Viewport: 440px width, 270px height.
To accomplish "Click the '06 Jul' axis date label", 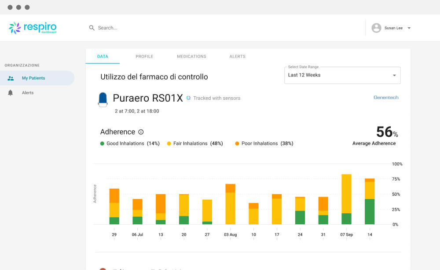I will click(x=137, y=235).
